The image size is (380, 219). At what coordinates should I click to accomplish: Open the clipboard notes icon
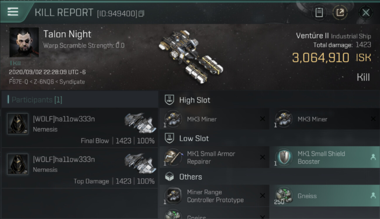[319, 13]
